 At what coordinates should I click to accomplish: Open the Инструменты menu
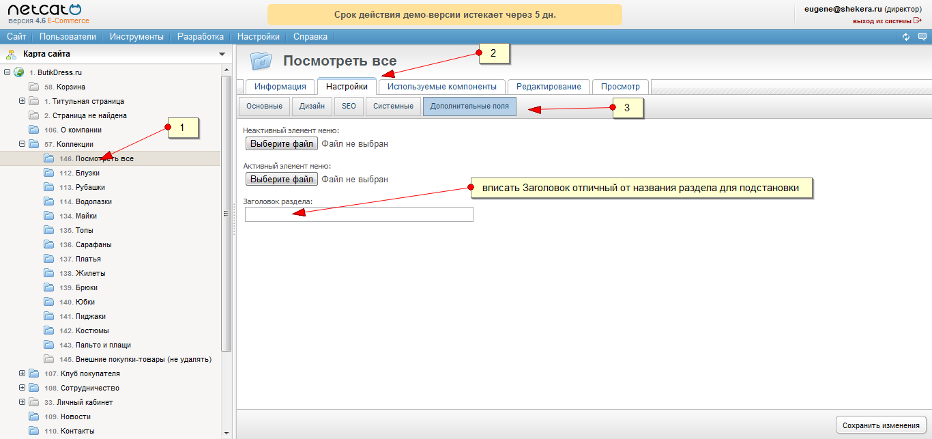136,37
